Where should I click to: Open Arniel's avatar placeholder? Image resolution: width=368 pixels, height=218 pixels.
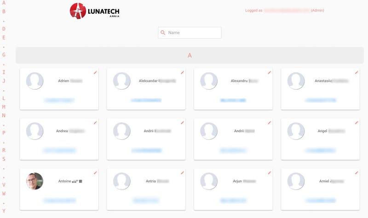click(296, 181)
